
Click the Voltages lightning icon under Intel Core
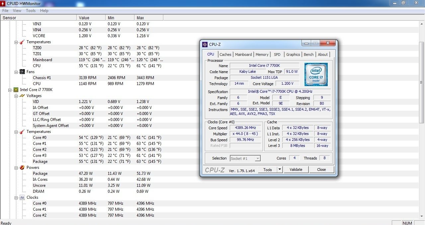(22, 96)
